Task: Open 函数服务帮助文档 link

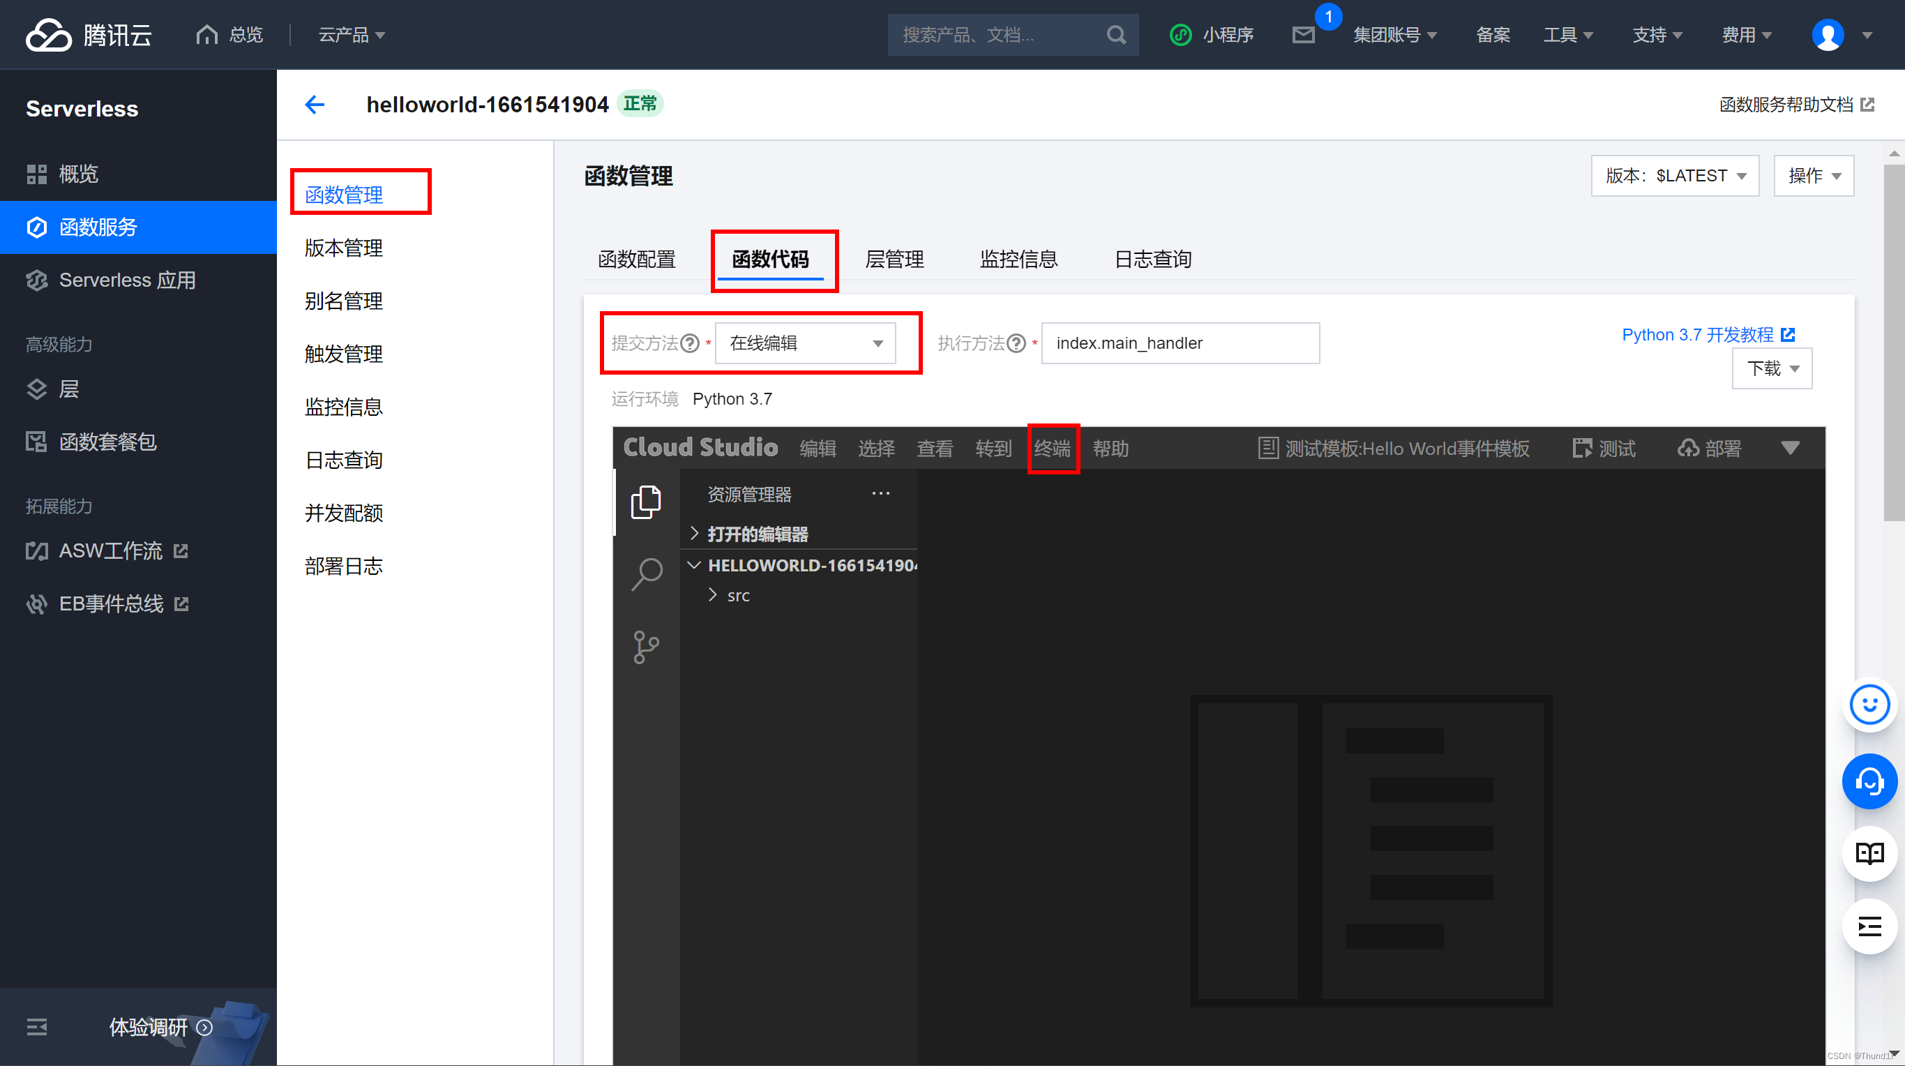Action: click(x=1796, y=105)
